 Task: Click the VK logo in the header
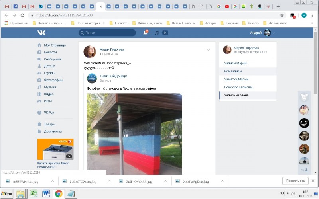[41, 33]
